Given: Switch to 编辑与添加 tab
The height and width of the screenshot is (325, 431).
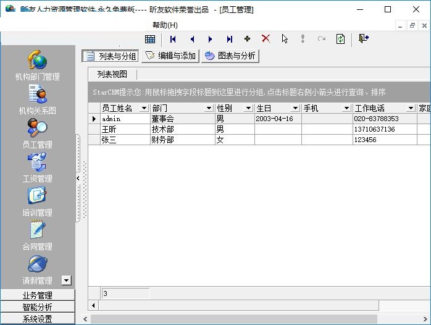Looking at the screenshot, I should [x=170, y=56].
